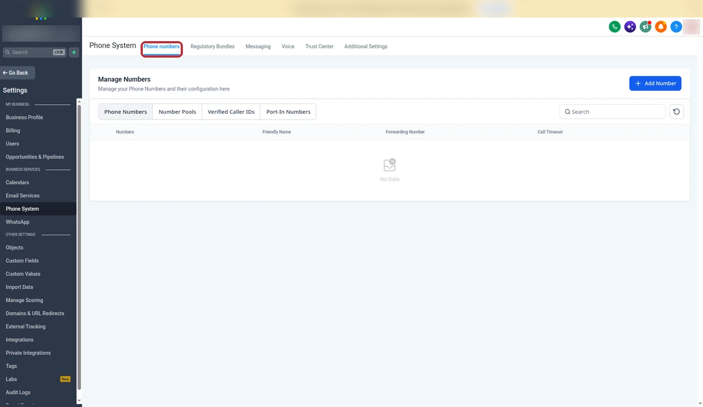Image resolution: width=703 pixels, height=407 pixels.
Task: Open the Import Data page
Action: [x=19, y=287]
